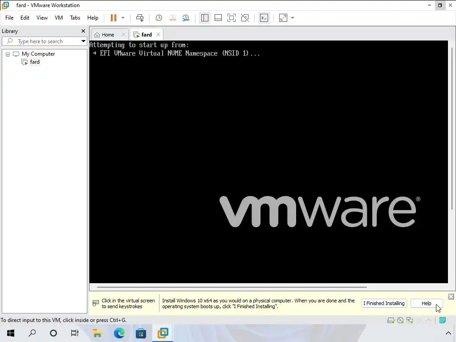Viewport: 456px width, 342px height.
Task: Close the Library panel
Action: coord(83,31)
